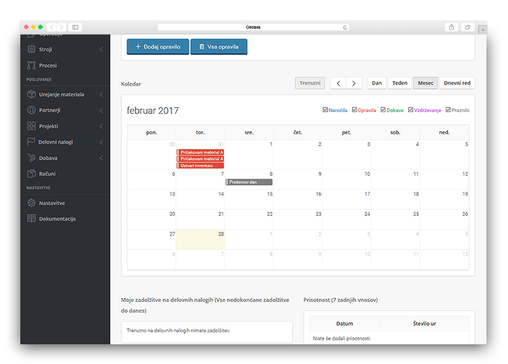Open Vsa opravila list button
Screen dimensions: 508x364
coord(219,47)
